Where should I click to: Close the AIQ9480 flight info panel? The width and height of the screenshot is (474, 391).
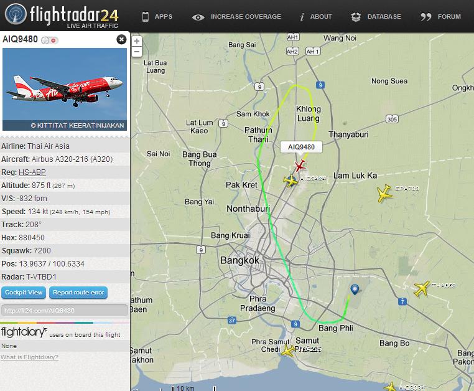click(121, 39)
